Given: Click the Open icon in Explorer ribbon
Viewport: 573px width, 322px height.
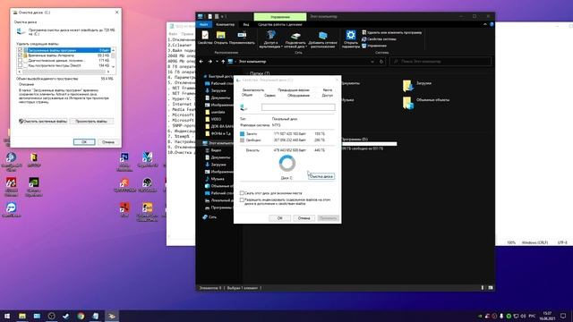Looking at the screenshot, I should [221, 35].
